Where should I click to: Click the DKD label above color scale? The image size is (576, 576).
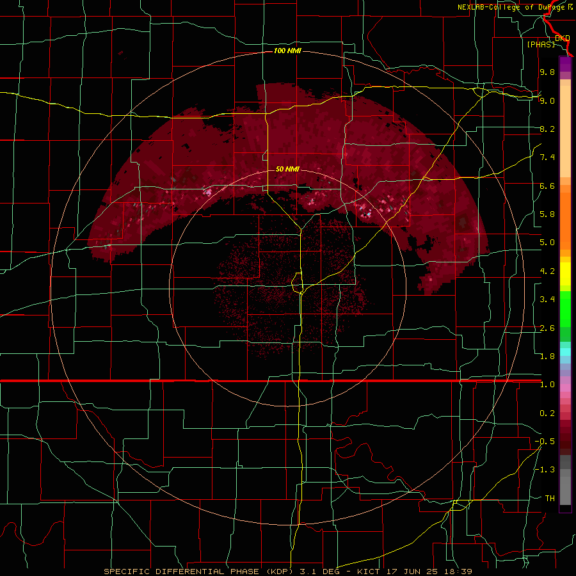(x=562, y=38)
